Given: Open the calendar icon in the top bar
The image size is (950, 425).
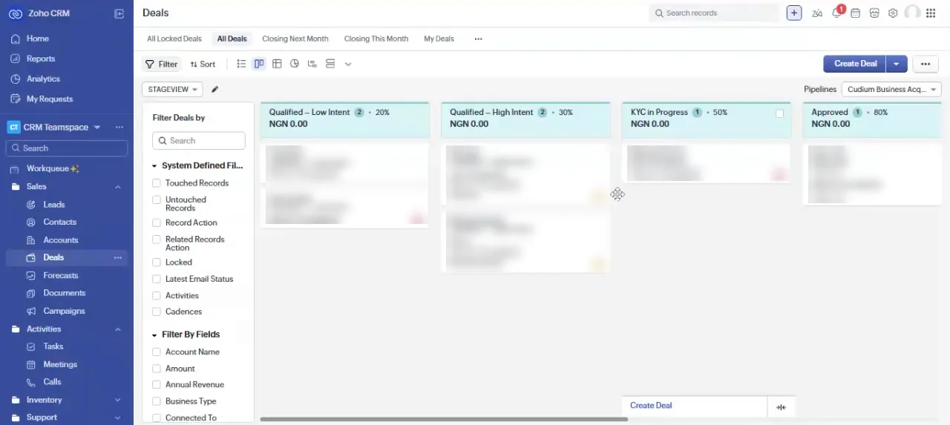Looking at the screenshot, I should pyautogui.click(x=855, y=13).
